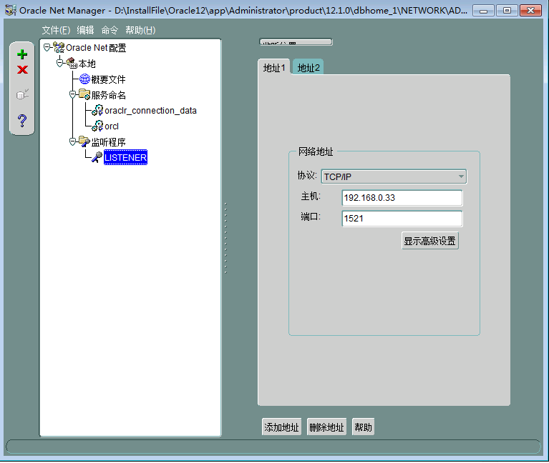Image resolution: width=549 pixels, height=463 pixels.
Task: Click the greyed-out test connection icon
Action: click(22, 94)
